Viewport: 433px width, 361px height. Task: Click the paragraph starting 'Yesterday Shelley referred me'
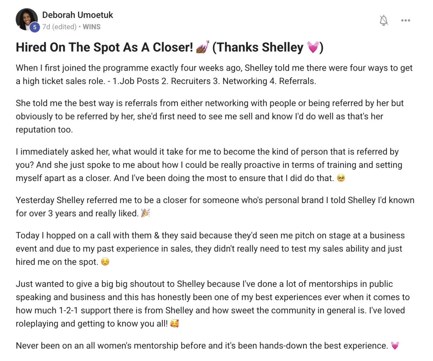point(215,207)
